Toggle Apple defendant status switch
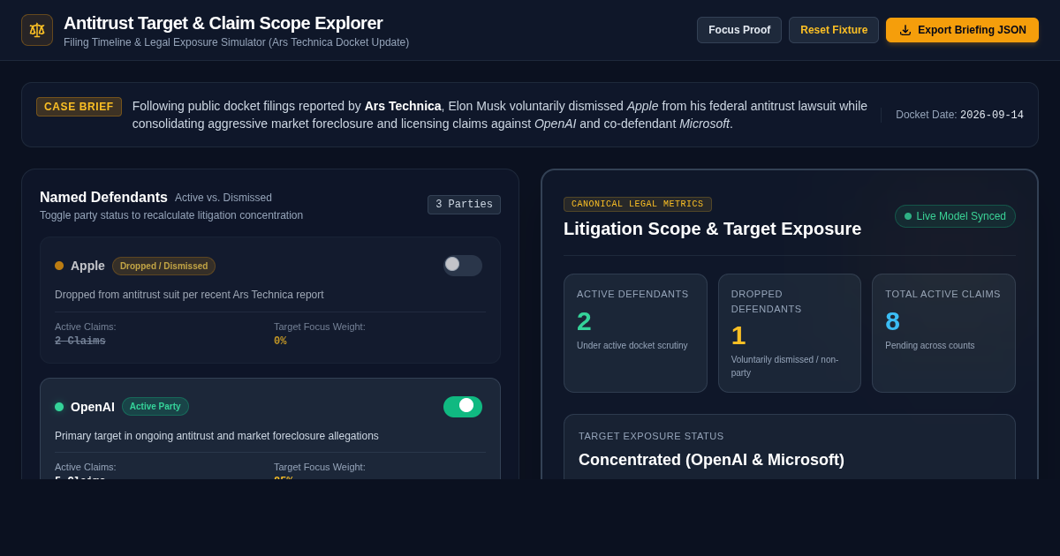Viewport: 1060px width, 556px height. pyautogui.click(x=463, y=266)
